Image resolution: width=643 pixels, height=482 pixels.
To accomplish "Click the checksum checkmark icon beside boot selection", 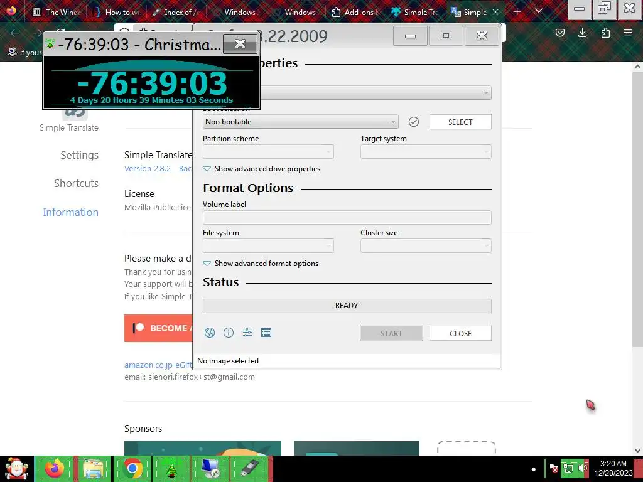I will pos(414,122).
